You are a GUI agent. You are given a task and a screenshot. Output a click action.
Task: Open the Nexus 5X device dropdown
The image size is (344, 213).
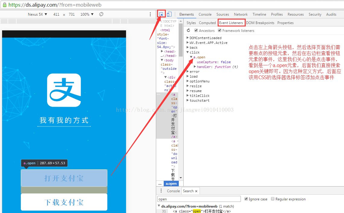tap(37, 14)
